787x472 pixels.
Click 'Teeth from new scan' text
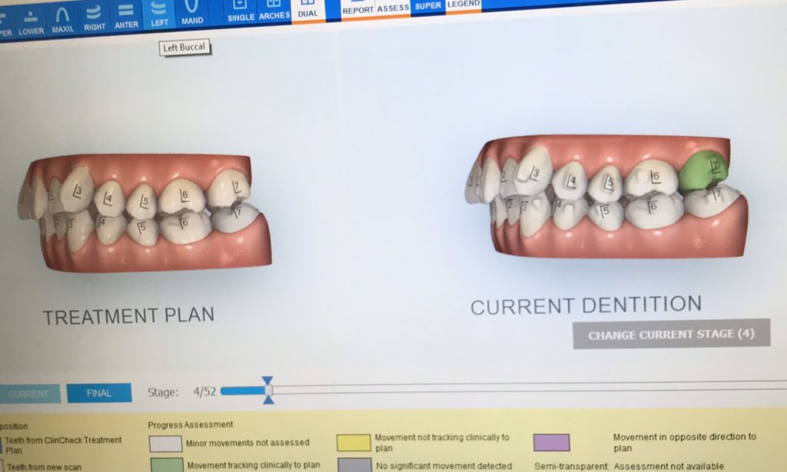click(44, 467)
